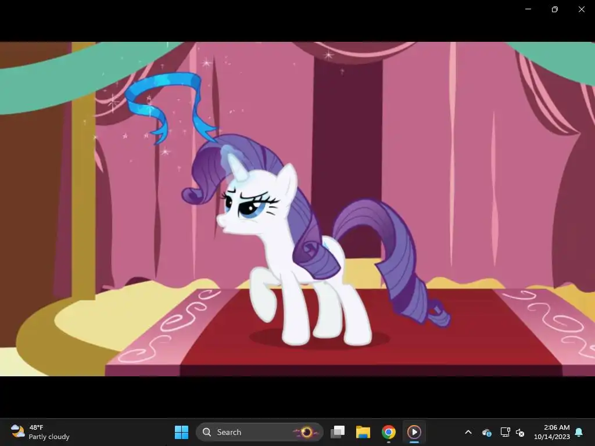Restore down the media player window
This screenshot has height=446, width=595.
pyautogui.click(x=555, y=9)
